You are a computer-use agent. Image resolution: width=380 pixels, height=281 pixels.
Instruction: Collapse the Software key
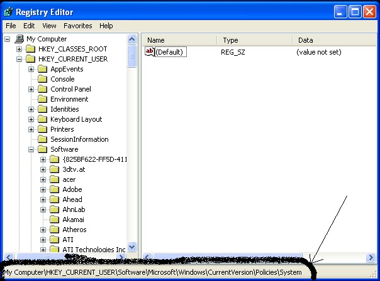coord(31,149)
